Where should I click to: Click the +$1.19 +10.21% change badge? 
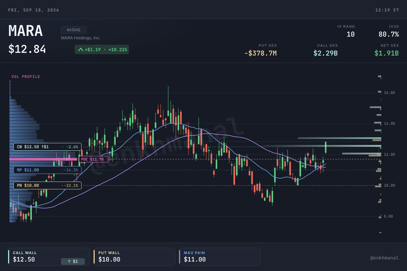pyautogui.click(x=102, y=49)
